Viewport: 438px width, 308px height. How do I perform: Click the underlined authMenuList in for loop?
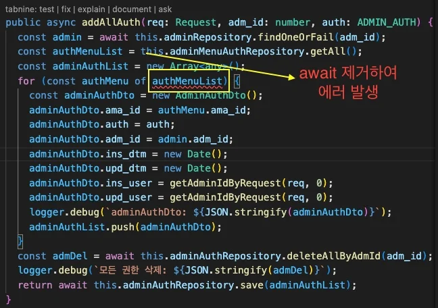coord(187,81)
